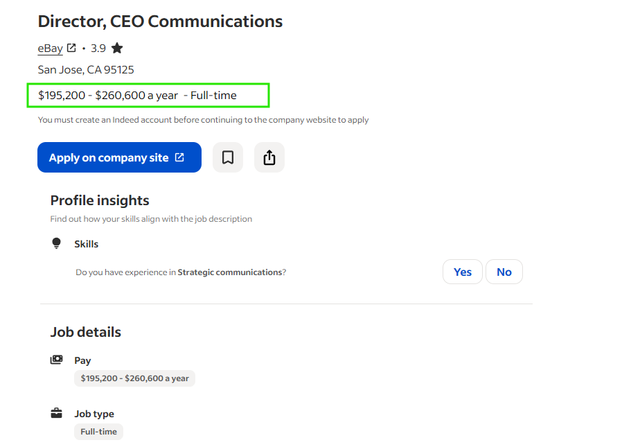The height and width of the screenshot is (447, 622).
Task: Share the job using share icon
Action: pyautogui.click(x=269, y=157)
